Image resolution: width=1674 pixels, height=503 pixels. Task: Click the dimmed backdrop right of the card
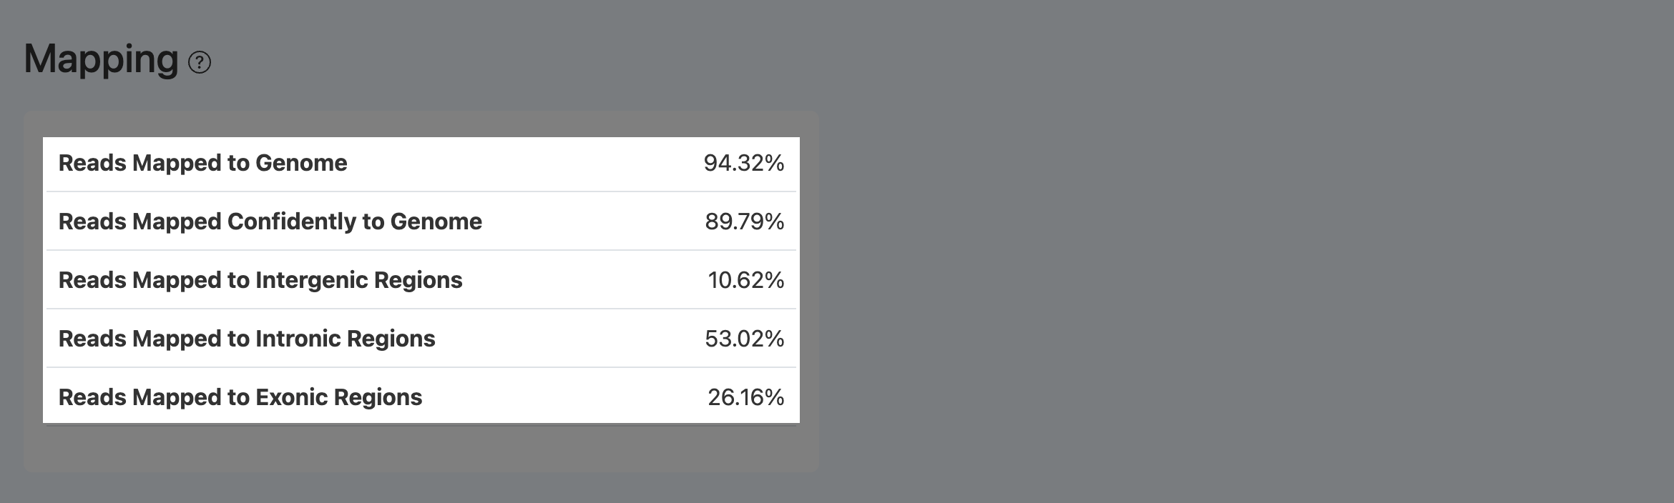pyautogui.click(x=1216, y=286)
